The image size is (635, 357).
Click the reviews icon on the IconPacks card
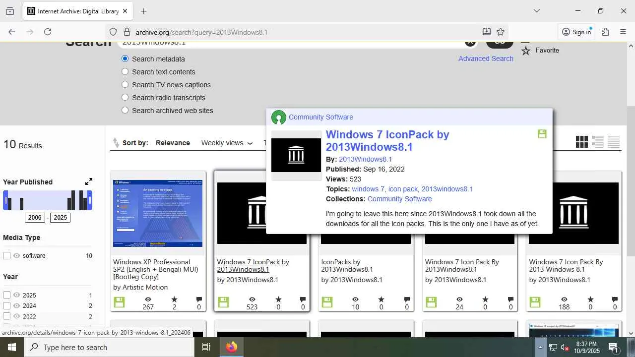(x=407, y=299)
